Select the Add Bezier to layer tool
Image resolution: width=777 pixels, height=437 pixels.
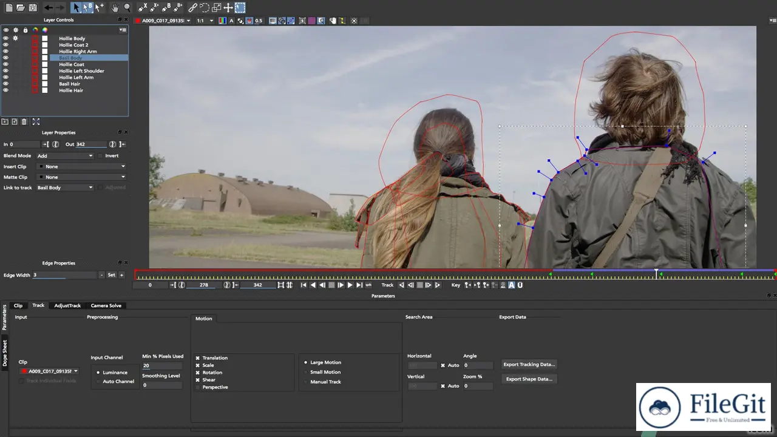click(178, 8)
